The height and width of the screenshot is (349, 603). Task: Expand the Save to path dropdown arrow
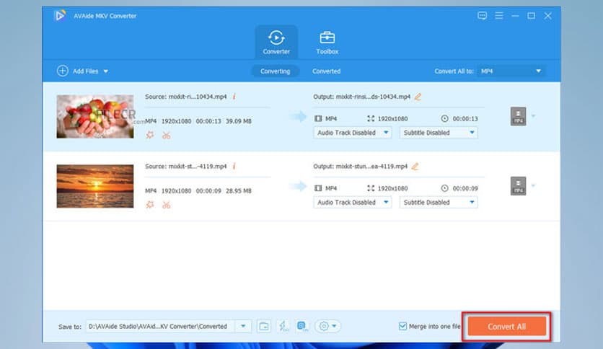click(243, 327)
